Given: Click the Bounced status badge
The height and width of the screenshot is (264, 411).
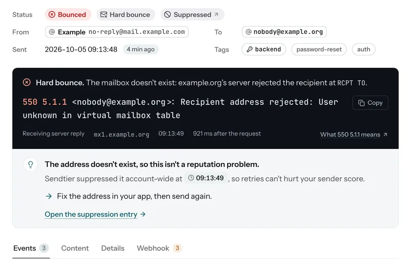Looking at the screenshot, I should tap(68, 14).
